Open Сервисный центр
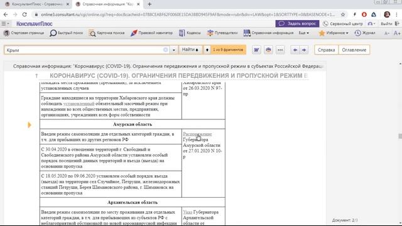This screenshot has width=402, height=226. coord(343,24)
